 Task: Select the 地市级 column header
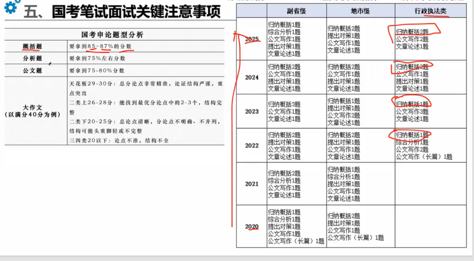click(x=360, y=11)
